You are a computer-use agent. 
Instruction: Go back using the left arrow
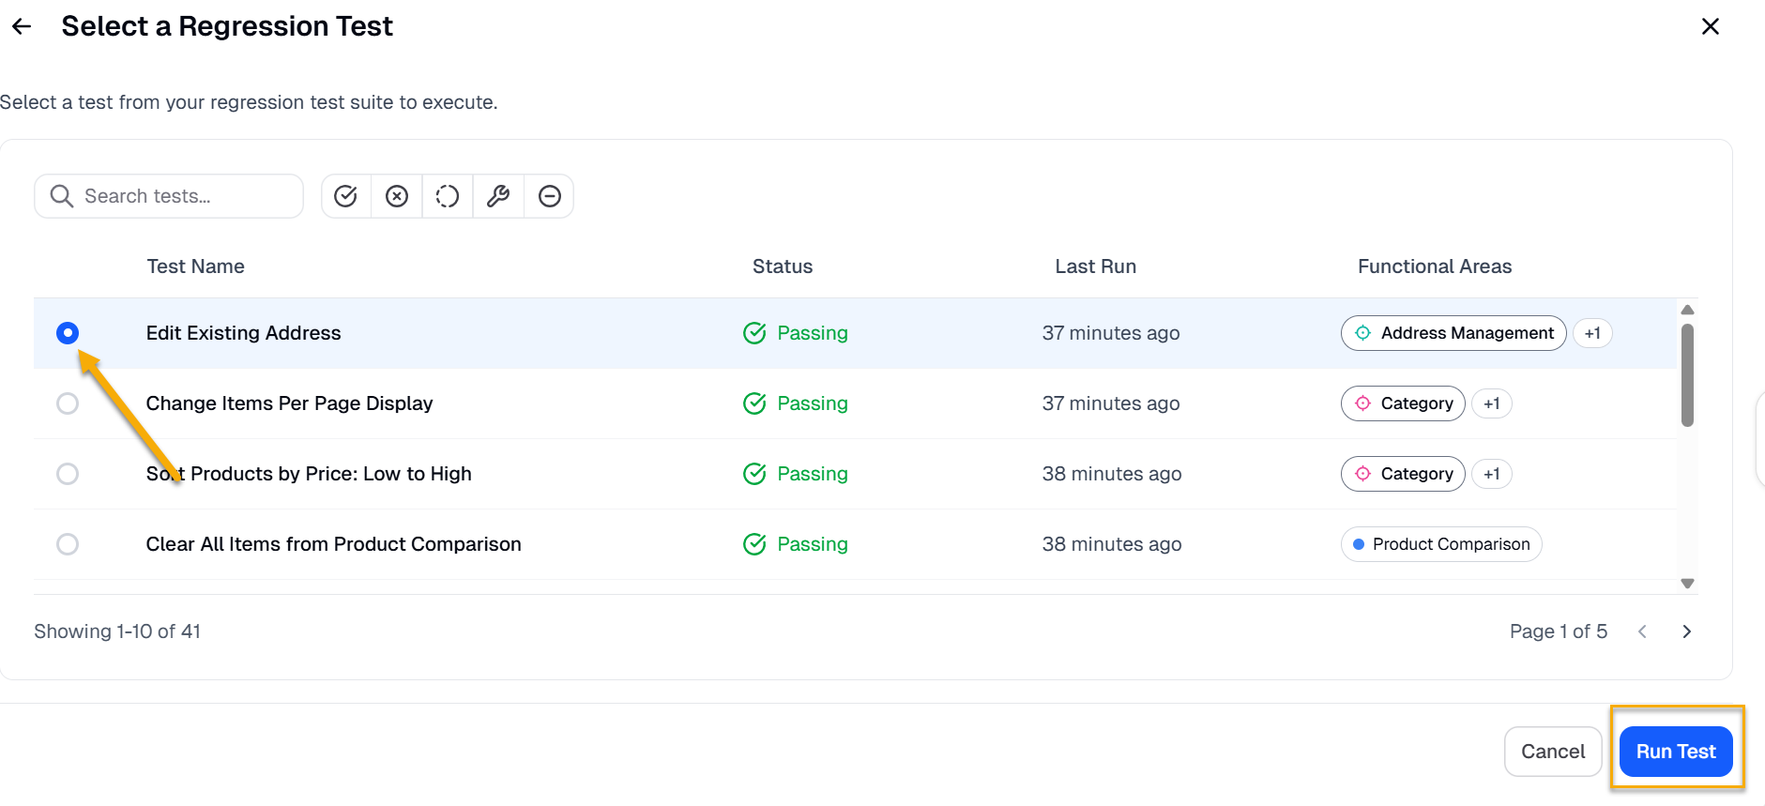[22, 26]
